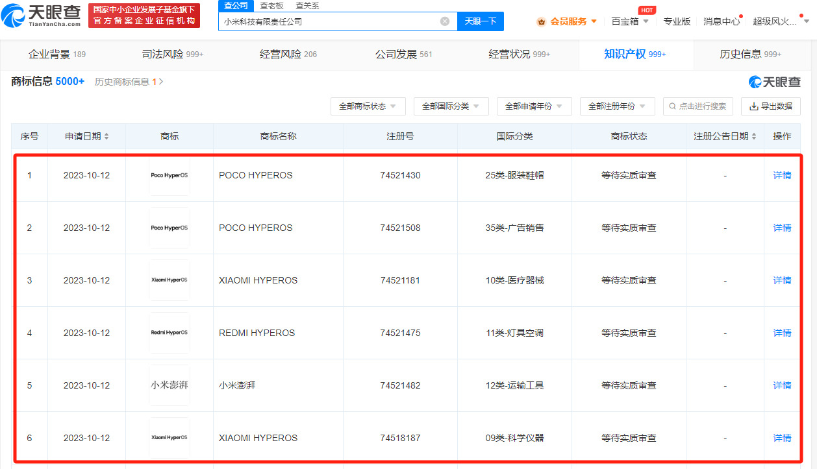
Task: Click the 导出数据 export button
Action: 771,106
